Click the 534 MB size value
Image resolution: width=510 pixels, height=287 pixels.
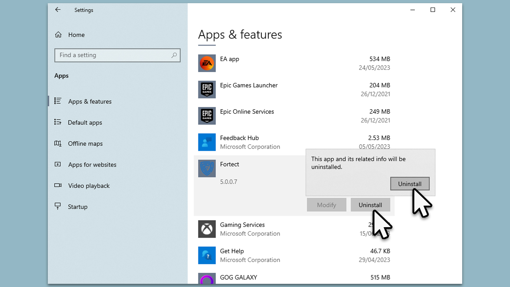[380, 59]
